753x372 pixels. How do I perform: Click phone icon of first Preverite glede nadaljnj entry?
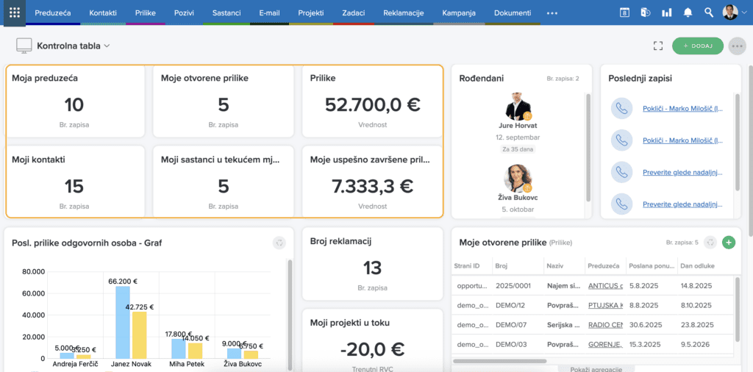[x=621, y=172]
